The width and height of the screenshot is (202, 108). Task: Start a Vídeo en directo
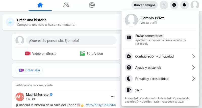[x=41, y=54]
